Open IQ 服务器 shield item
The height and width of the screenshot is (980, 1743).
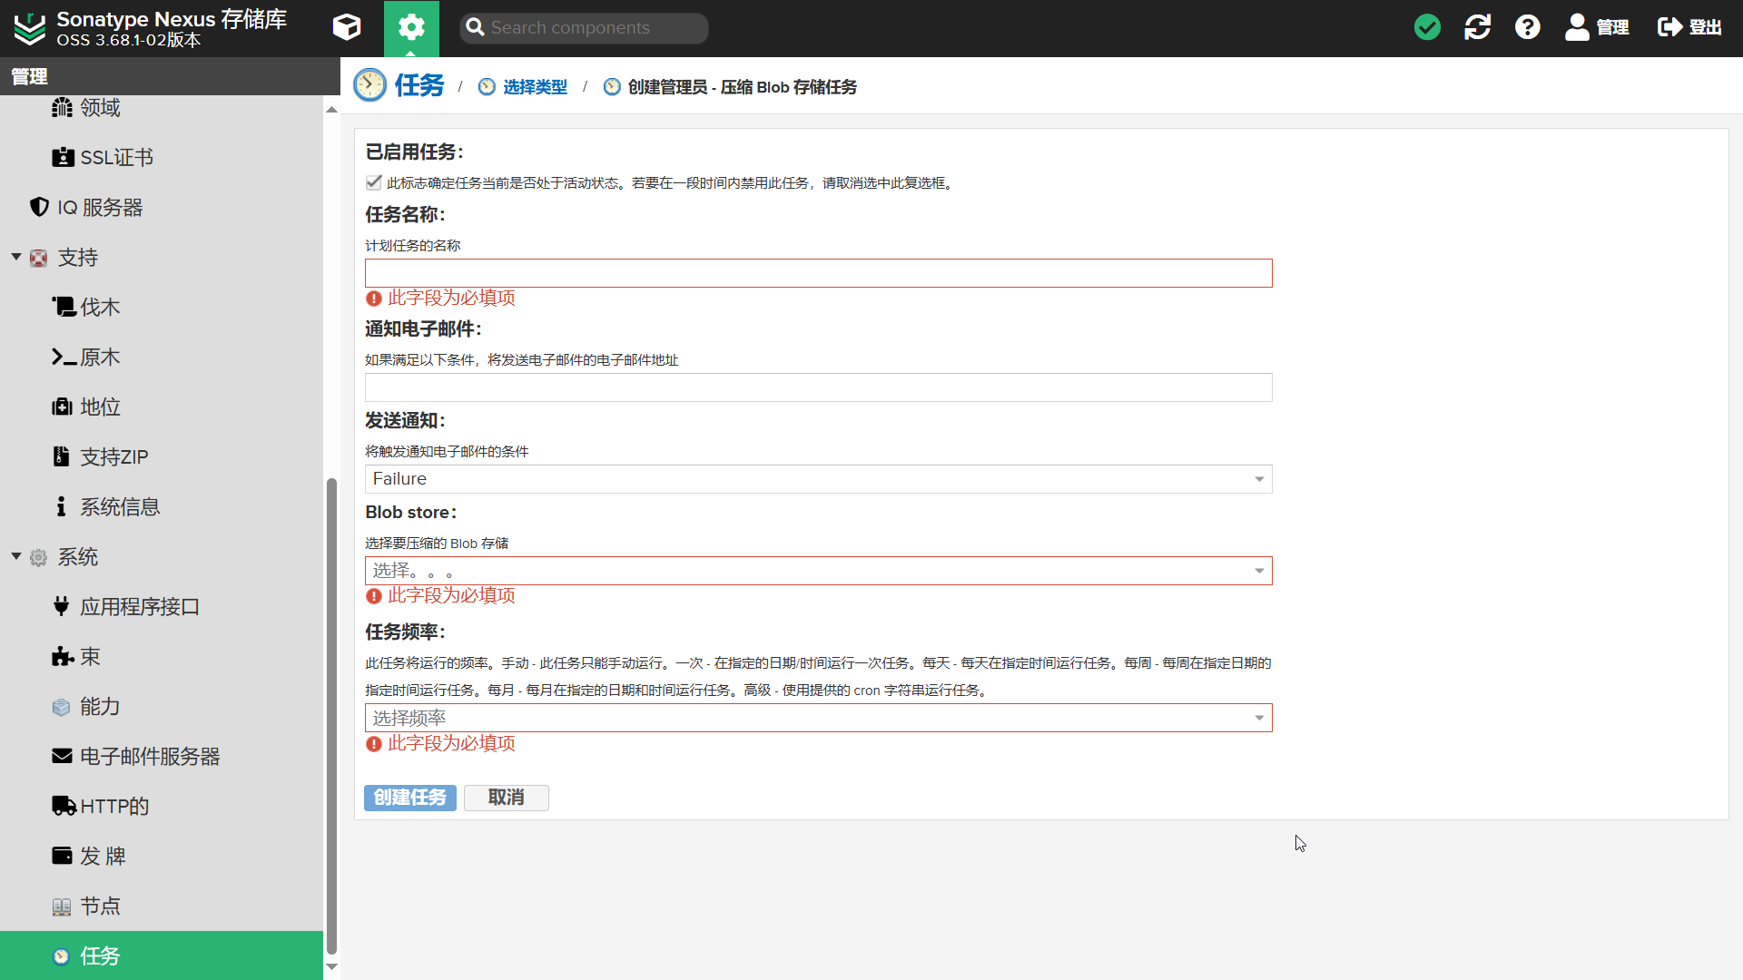(x=99, y=208)
